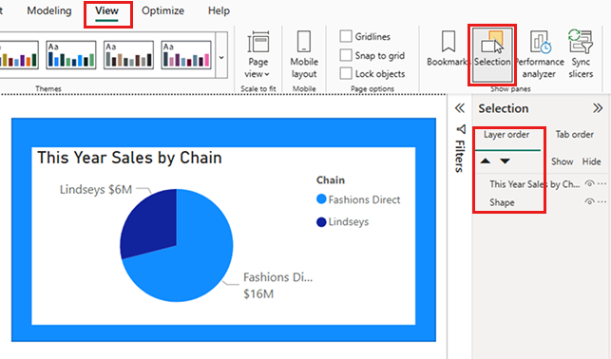Switch to the Layer order tab
This screenshot has height=359, width=611.
(x=506, y=135)
